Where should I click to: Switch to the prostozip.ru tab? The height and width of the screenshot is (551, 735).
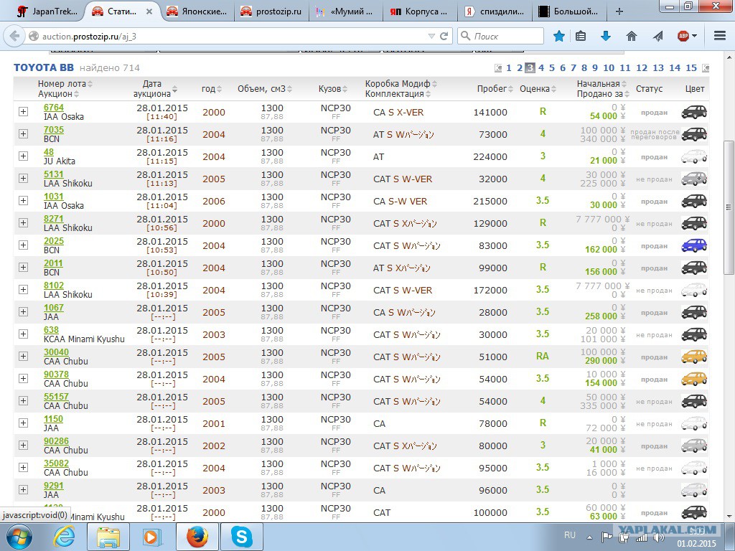(x=271, y=11)
